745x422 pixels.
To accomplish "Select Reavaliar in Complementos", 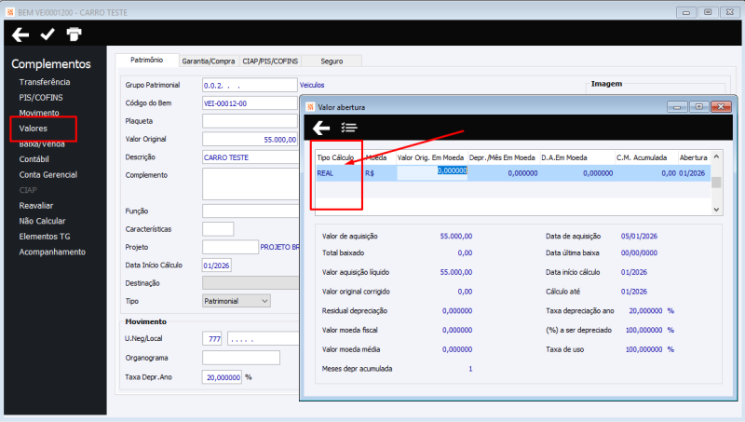I will click(36, 205).
